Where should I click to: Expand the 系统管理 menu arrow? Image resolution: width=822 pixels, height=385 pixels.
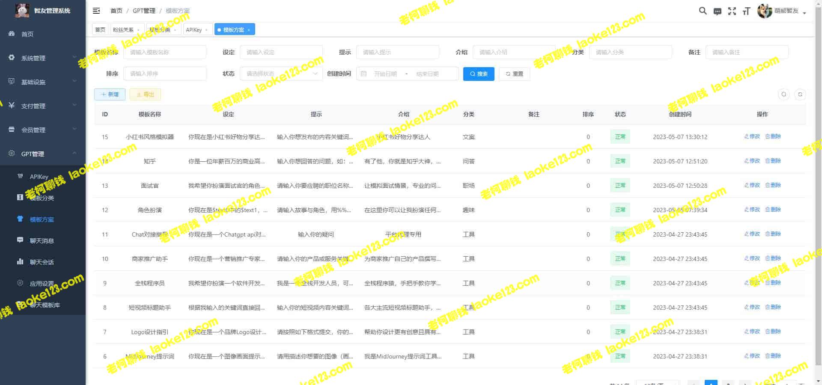pos(74,57)
